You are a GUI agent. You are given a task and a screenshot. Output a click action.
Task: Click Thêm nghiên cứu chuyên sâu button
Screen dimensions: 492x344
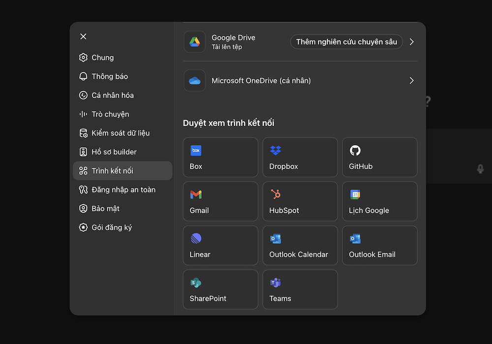(346, 42)
